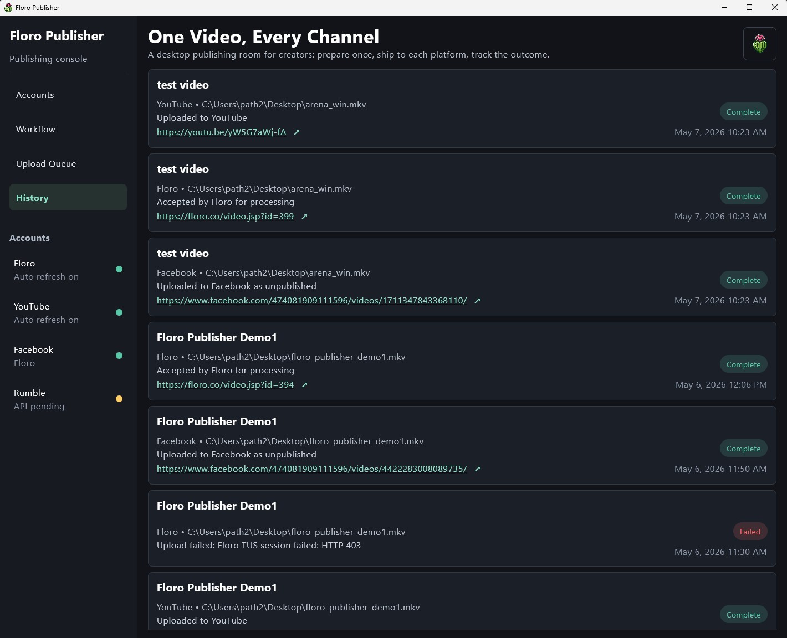Click the yellow status dot for Rumble account
Viewport: 787px width, 638px height.
pos(119,399)
